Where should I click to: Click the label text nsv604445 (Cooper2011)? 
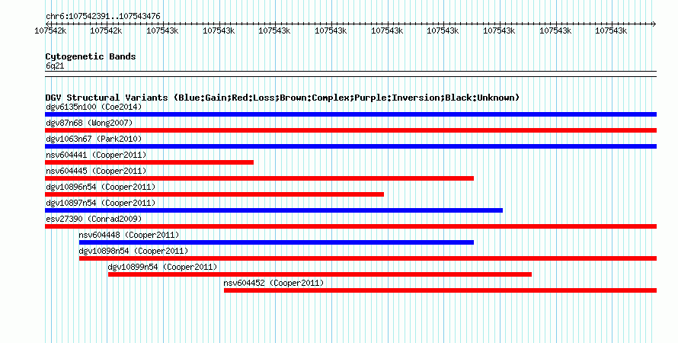[96, 171]
